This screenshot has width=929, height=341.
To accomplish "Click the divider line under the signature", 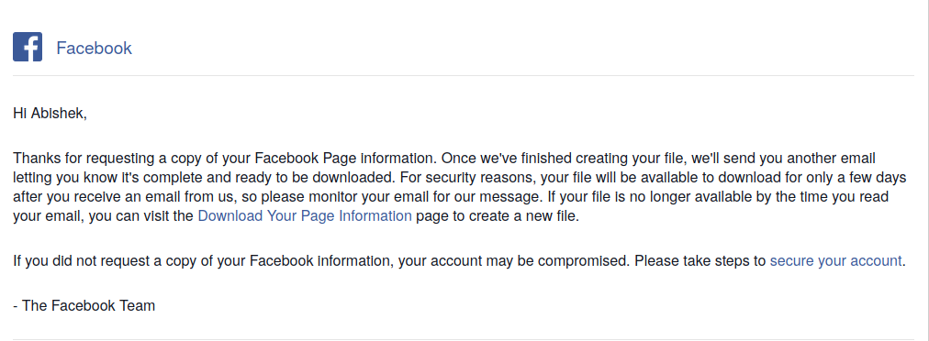I will 464,339.
